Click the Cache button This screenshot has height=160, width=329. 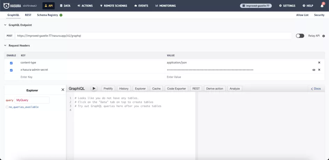pos(156,89)
